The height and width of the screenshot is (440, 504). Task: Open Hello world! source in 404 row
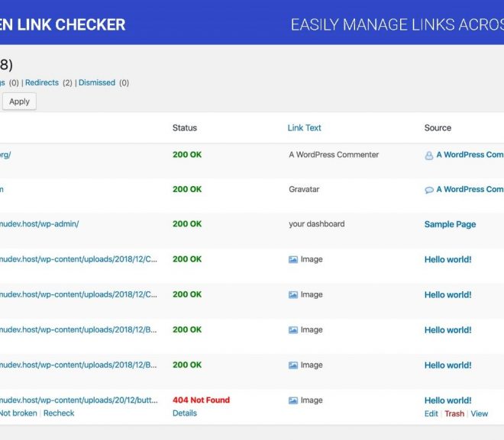pyautogui.click(x=447, y=400)
